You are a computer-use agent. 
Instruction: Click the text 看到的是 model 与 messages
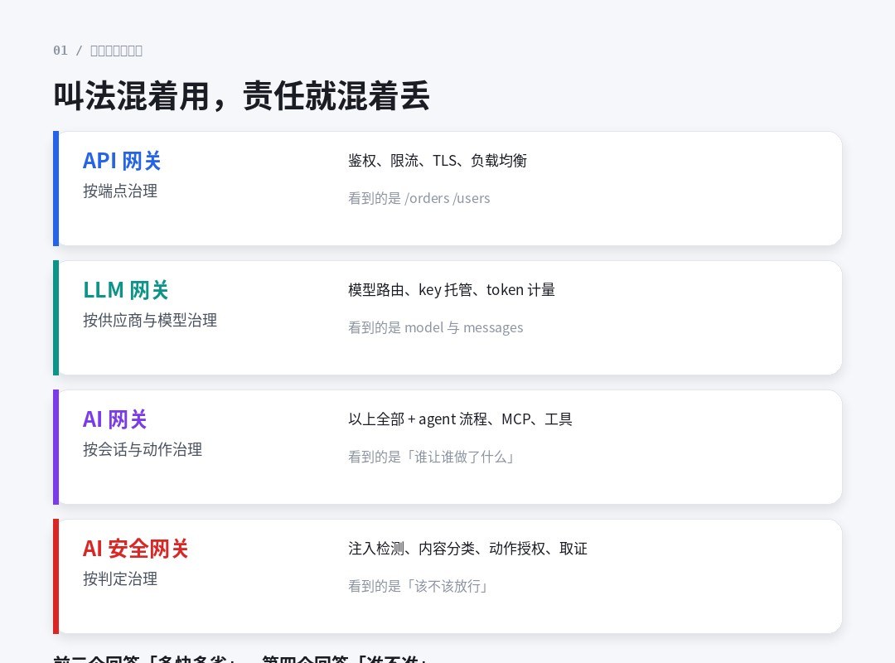436,328
